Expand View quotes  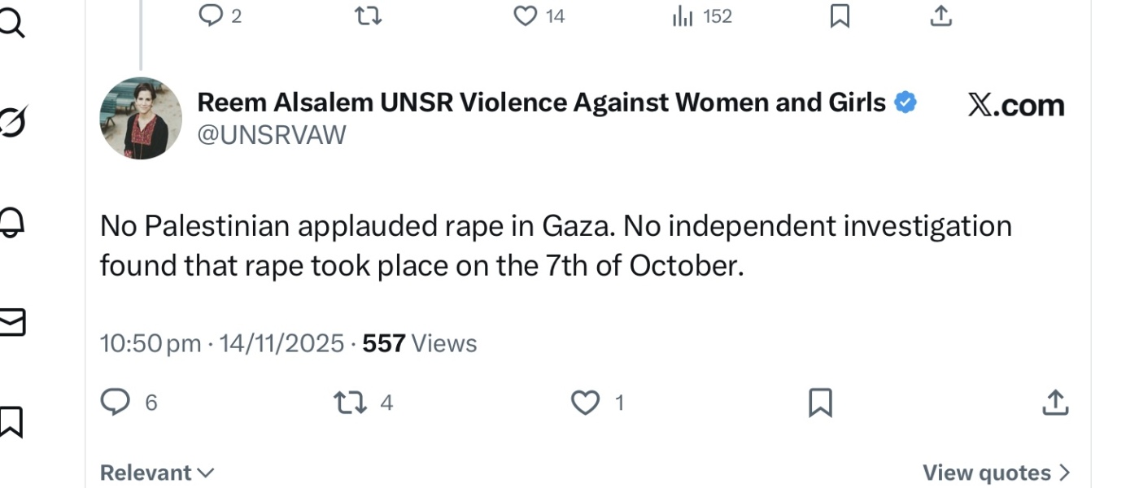click(x=996, y=472)
